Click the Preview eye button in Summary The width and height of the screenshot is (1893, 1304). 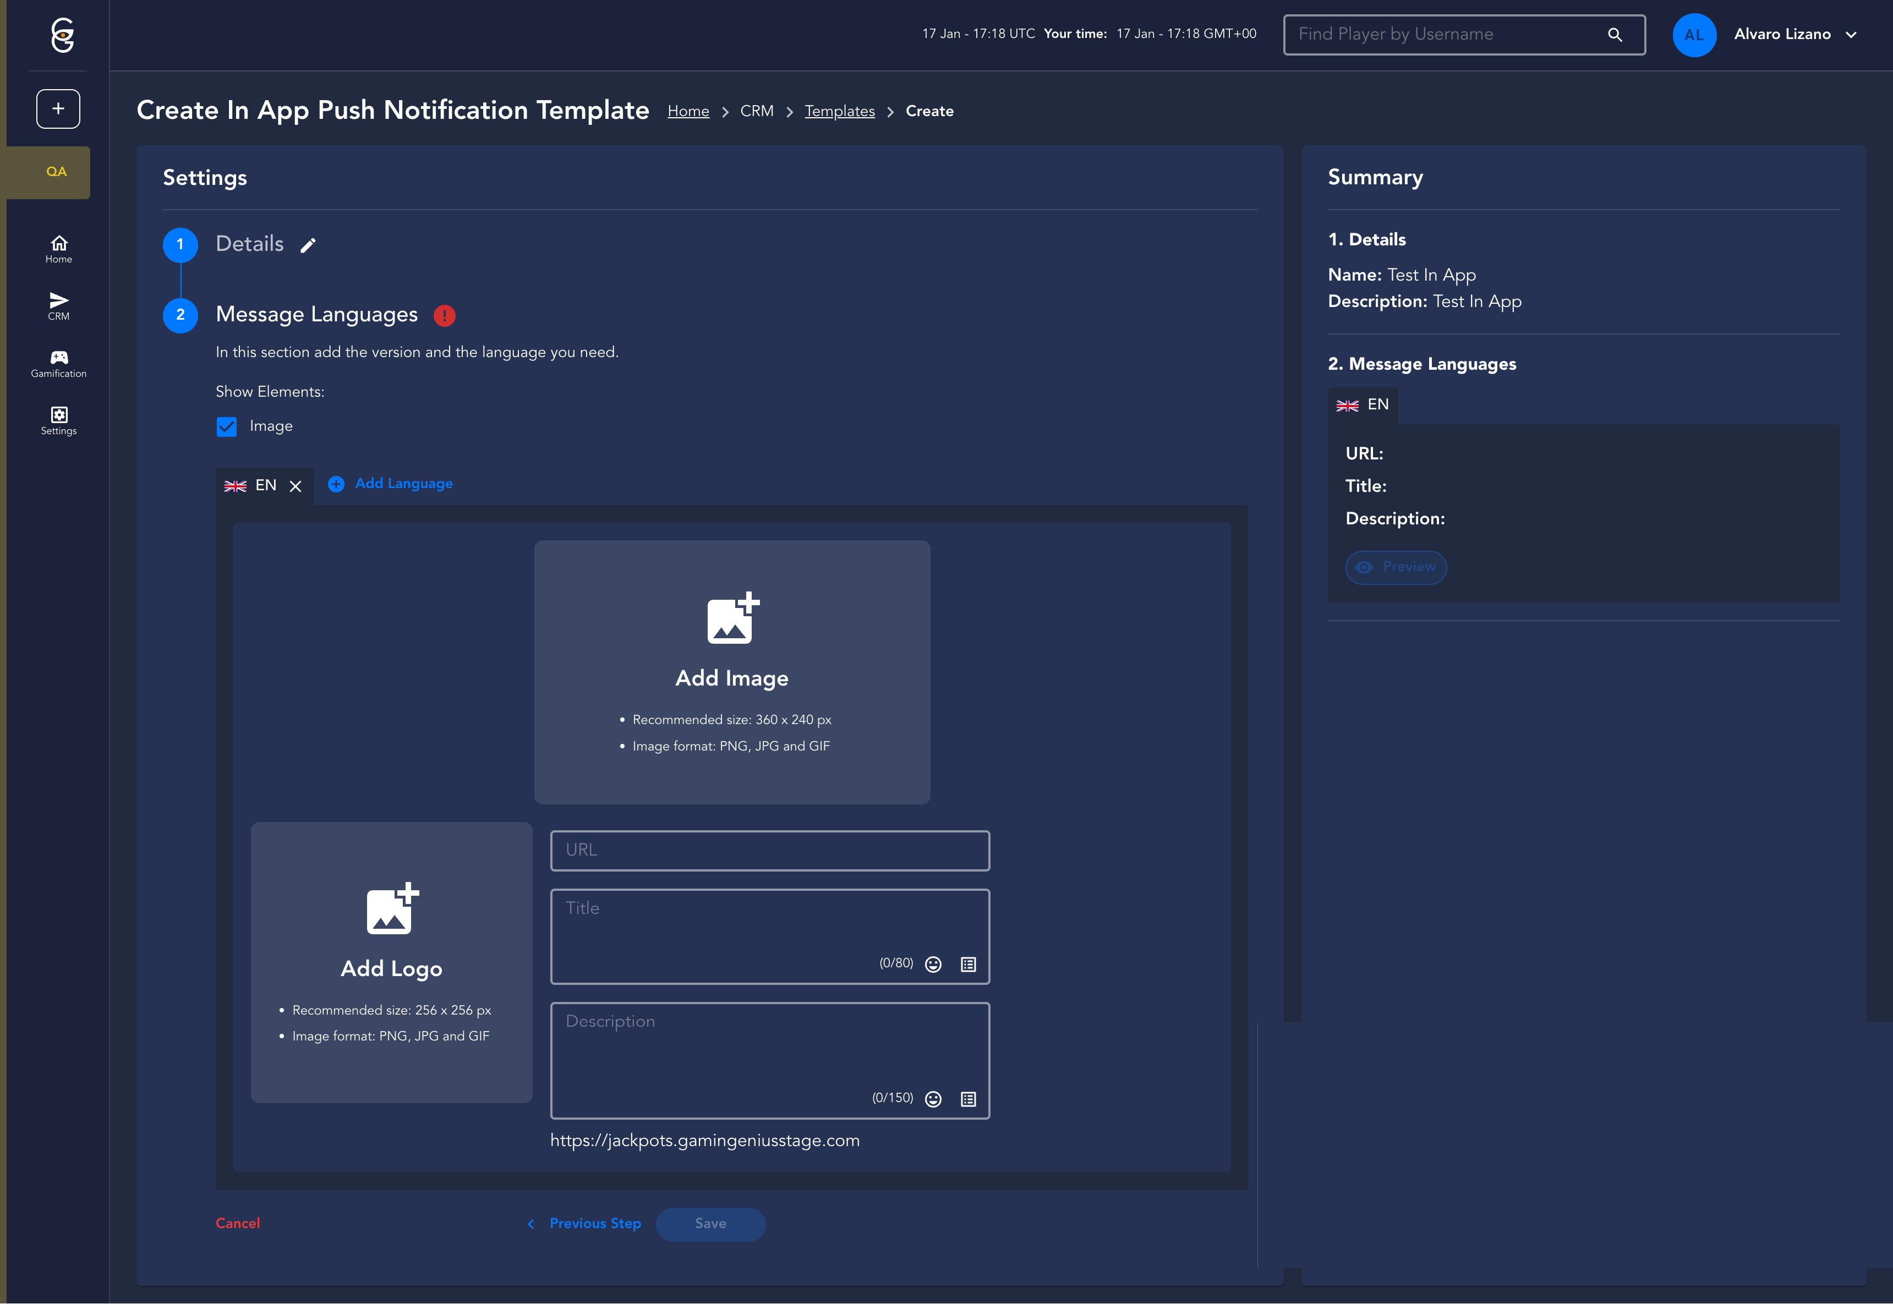point(1396,567)
